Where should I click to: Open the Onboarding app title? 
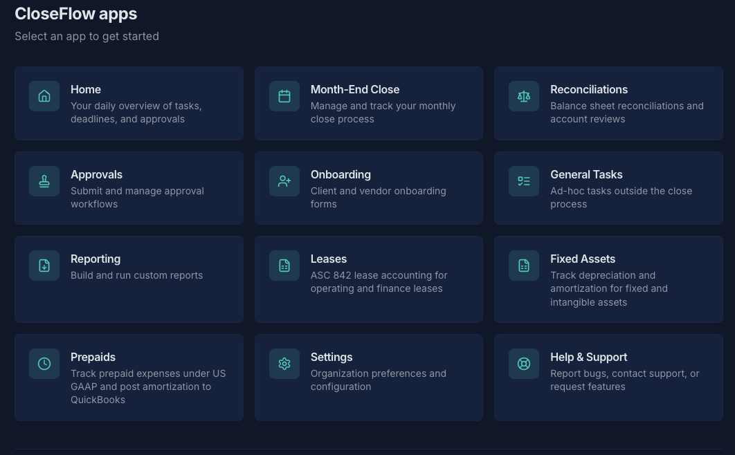[341, 175]
